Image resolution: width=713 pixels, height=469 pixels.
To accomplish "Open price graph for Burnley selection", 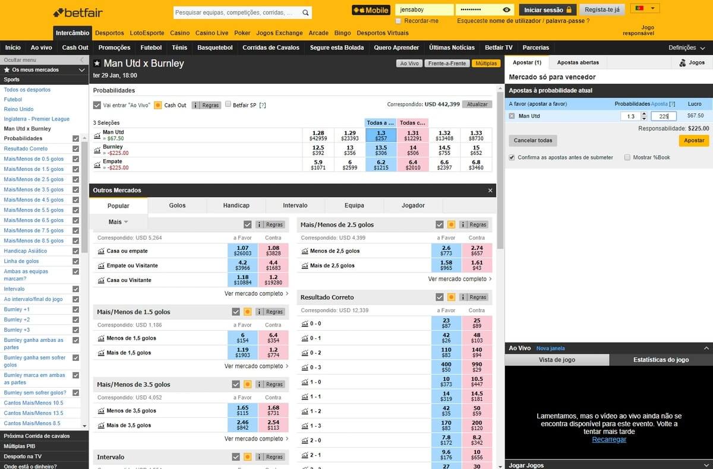I will 97,150.
